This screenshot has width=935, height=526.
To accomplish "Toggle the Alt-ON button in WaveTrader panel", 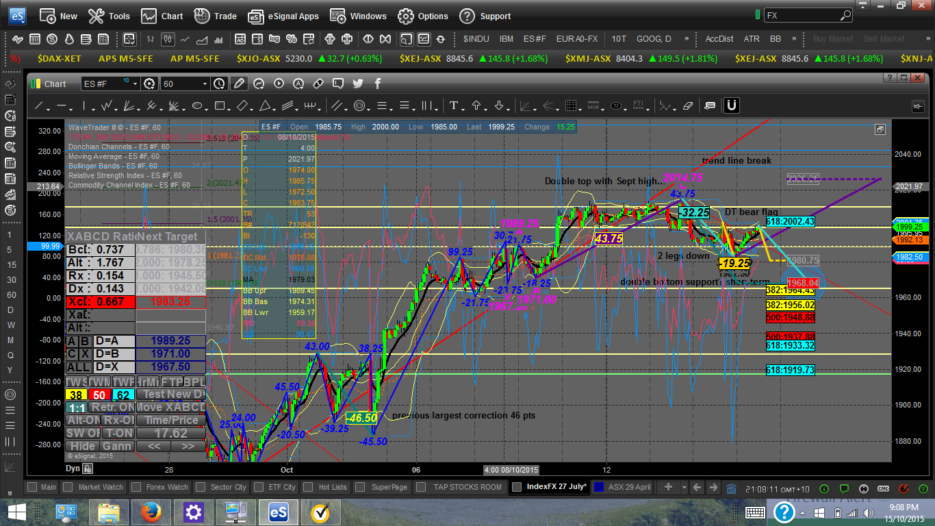I will click(x=84, y=420).
